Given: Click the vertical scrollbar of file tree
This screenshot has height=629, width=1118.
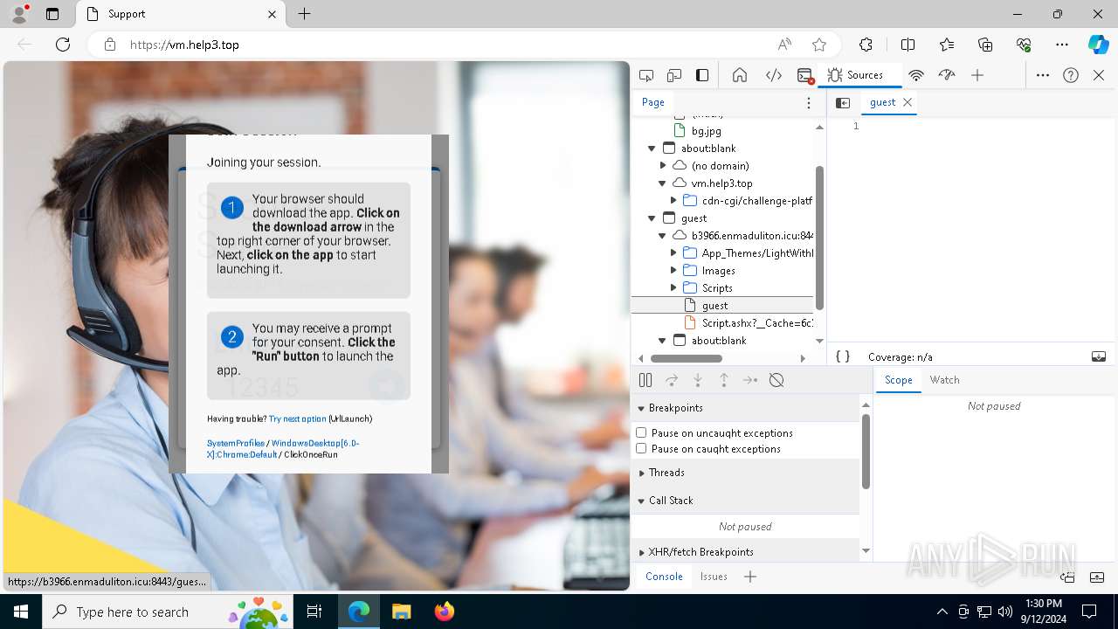Looking at the screenshot, I should (819, 236).
